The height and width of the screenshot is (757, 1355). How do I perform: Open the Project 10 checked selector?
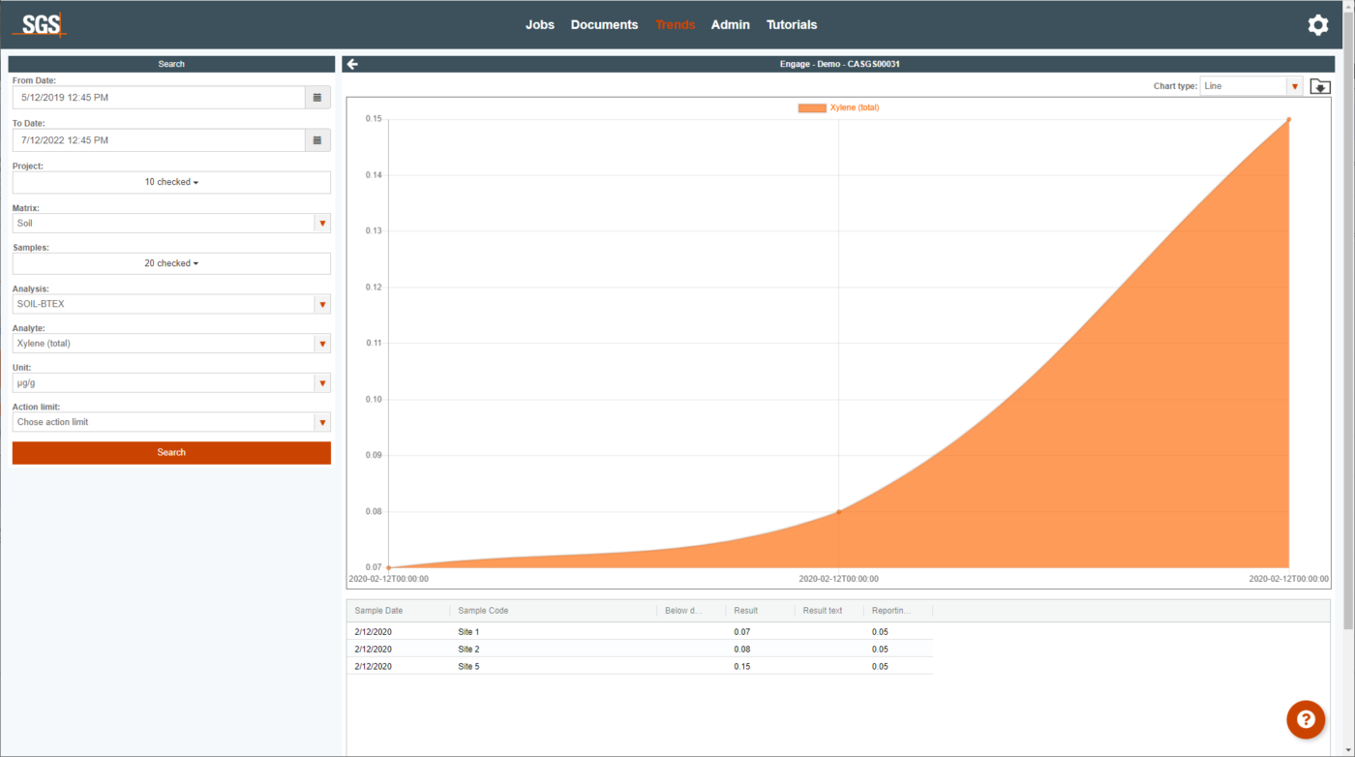(x=171, y=182)
